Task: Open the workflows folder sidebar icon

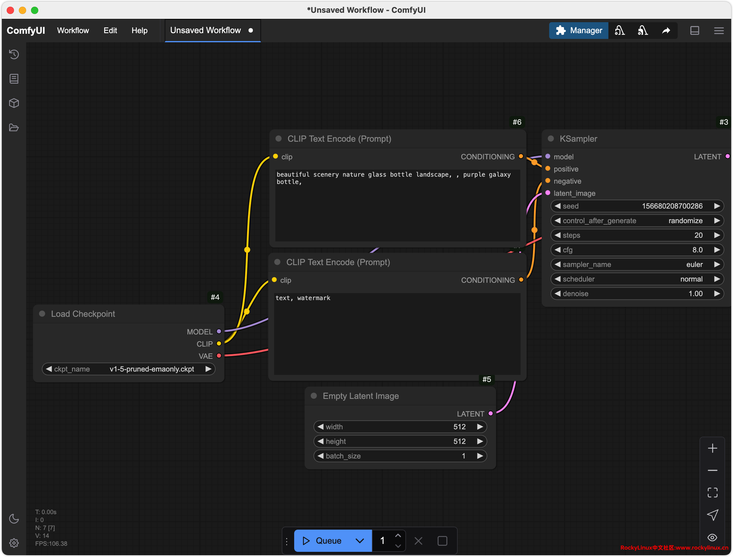Action: click(x=14, y=128)
